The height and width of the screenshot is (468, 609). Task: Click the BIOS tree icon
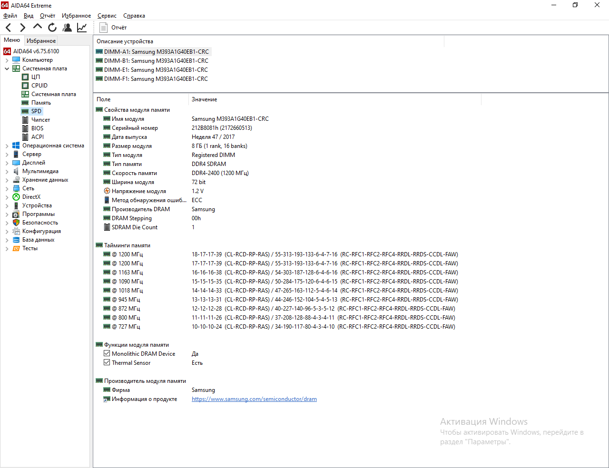click(x=25, y=128)
